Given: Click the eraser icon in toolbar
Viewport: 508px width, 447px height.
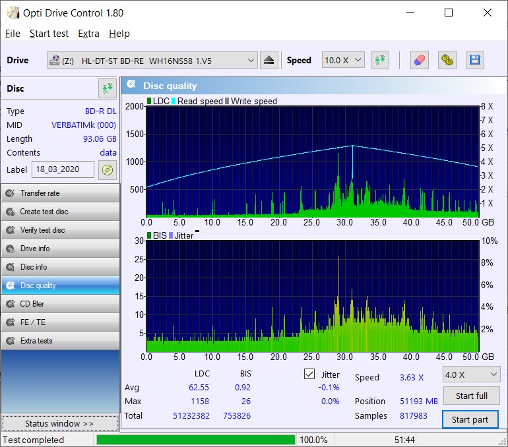Looking at the screenshot, I should coord(419,60).
